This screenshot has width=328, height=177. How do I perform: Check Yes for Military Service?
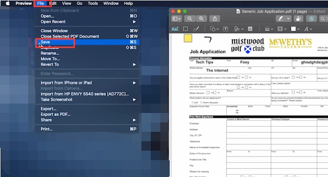(208, 92)
